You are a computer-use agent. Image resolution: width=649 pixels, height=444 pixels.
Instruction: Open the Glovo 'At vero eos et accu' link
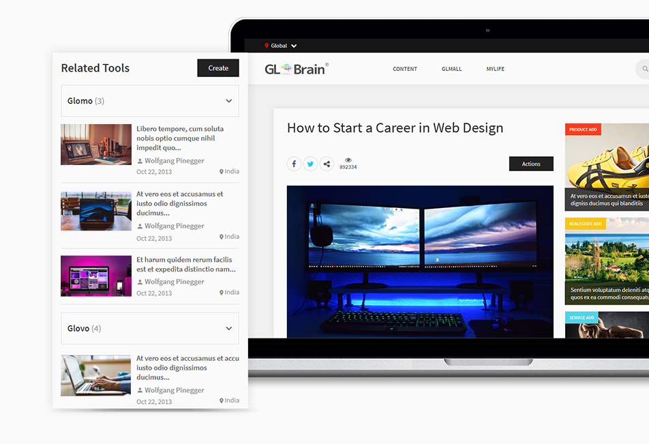tap(187, 368)
